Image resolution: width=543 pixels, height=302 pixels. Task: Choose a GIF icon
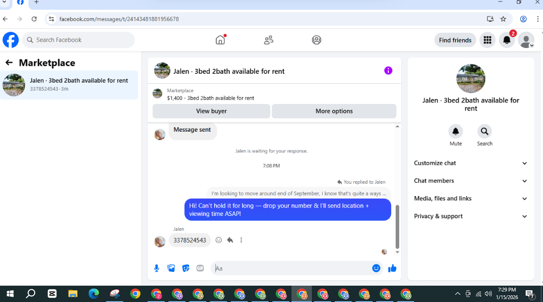200,268
